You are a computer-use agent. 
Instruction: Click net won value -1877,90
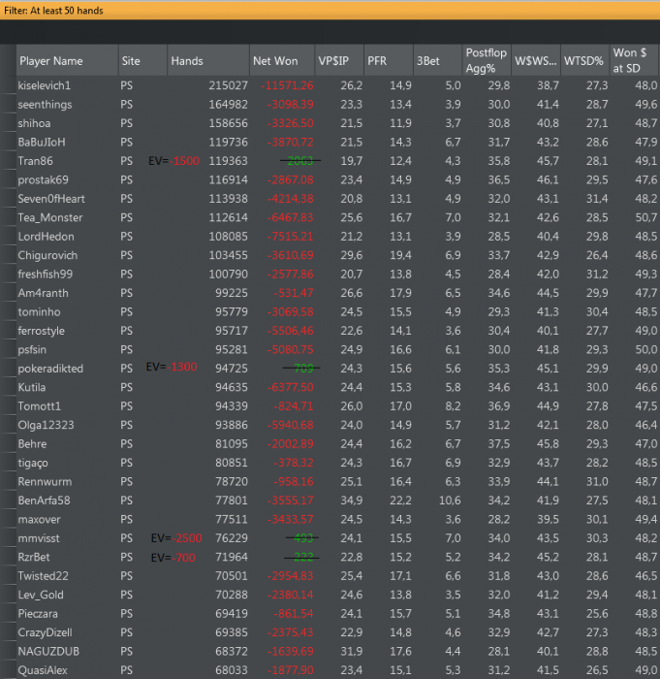pos(290,670)
